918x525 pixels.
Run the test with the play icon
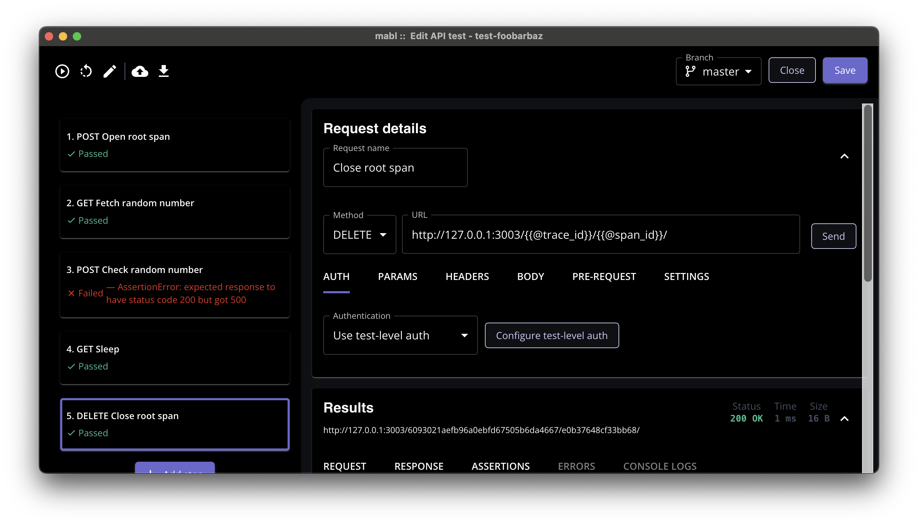pyautogui.click(x=62, y=71)
